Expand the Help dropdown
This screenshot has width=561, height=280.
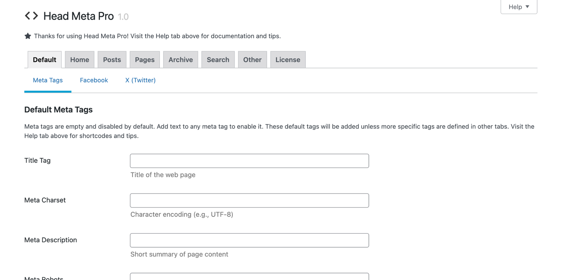tap(519, 7)
